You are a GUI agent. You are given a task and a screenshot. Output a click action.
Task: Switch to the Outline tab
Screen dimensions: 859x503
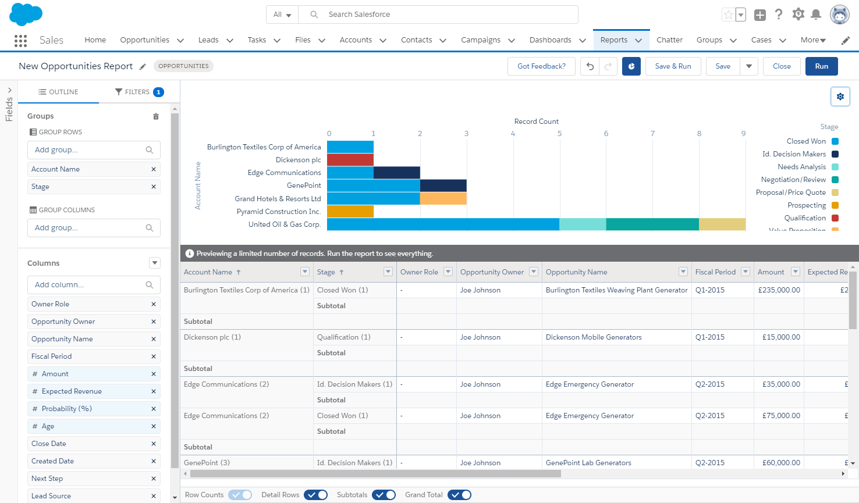coord(58,92)
